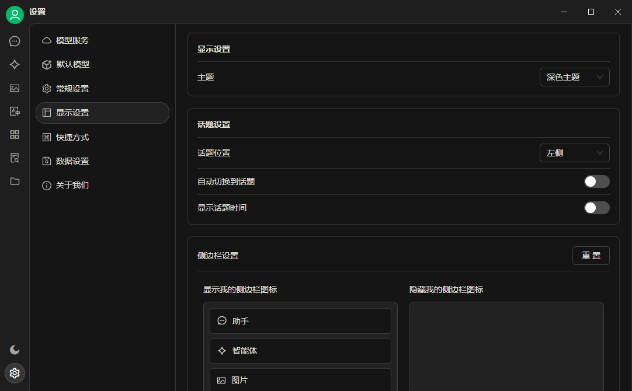632x391 pixels.
Task: Open the files folder icon in sidebar
Action: click(x=15, y=181)
